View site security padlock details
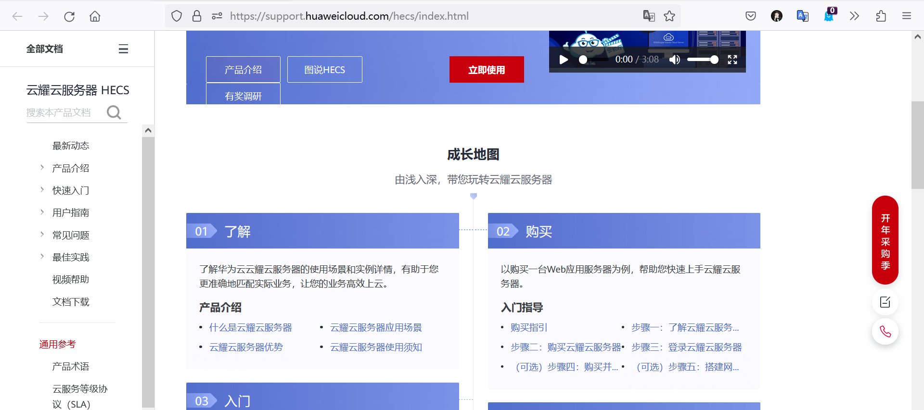 tap(197, 16)
